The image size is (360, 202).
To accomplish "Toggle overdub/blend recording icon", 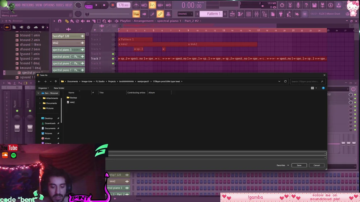I will [x=160, y=5].
